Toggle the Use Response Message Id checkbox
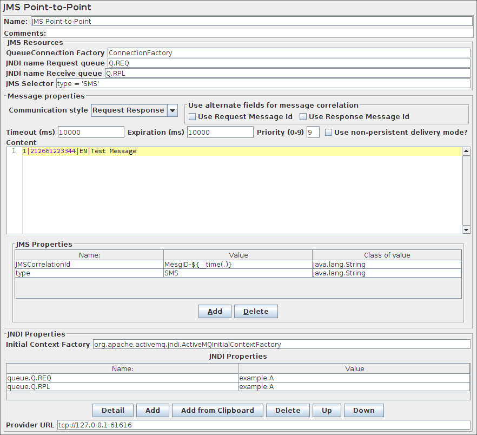This screenshot has width=477, height=435. tap(303, 117)
